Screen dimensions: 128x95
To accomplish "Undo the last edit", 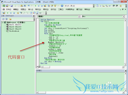I will coord(29,6).
